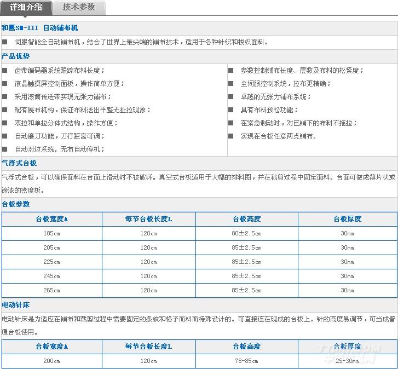Click bullet marker beside 实现在台板任意两点铺布
Viewport: 398px width, 369px height.
tap(231, 136)
